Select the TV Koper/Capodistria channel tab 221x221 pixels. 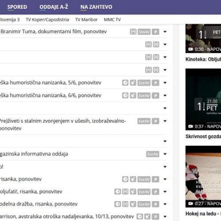47,19
